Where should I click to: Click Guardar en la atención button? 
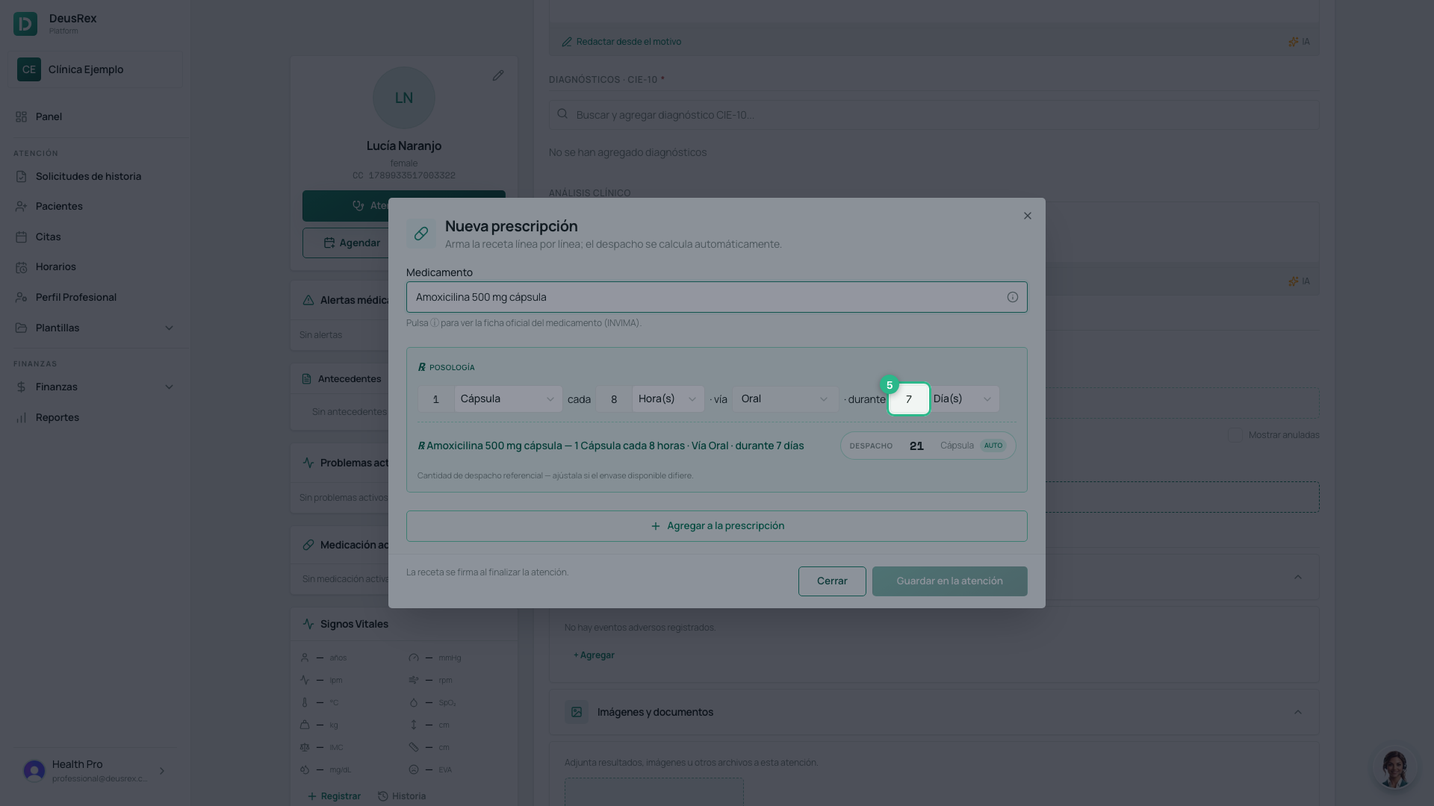point(949,581)
